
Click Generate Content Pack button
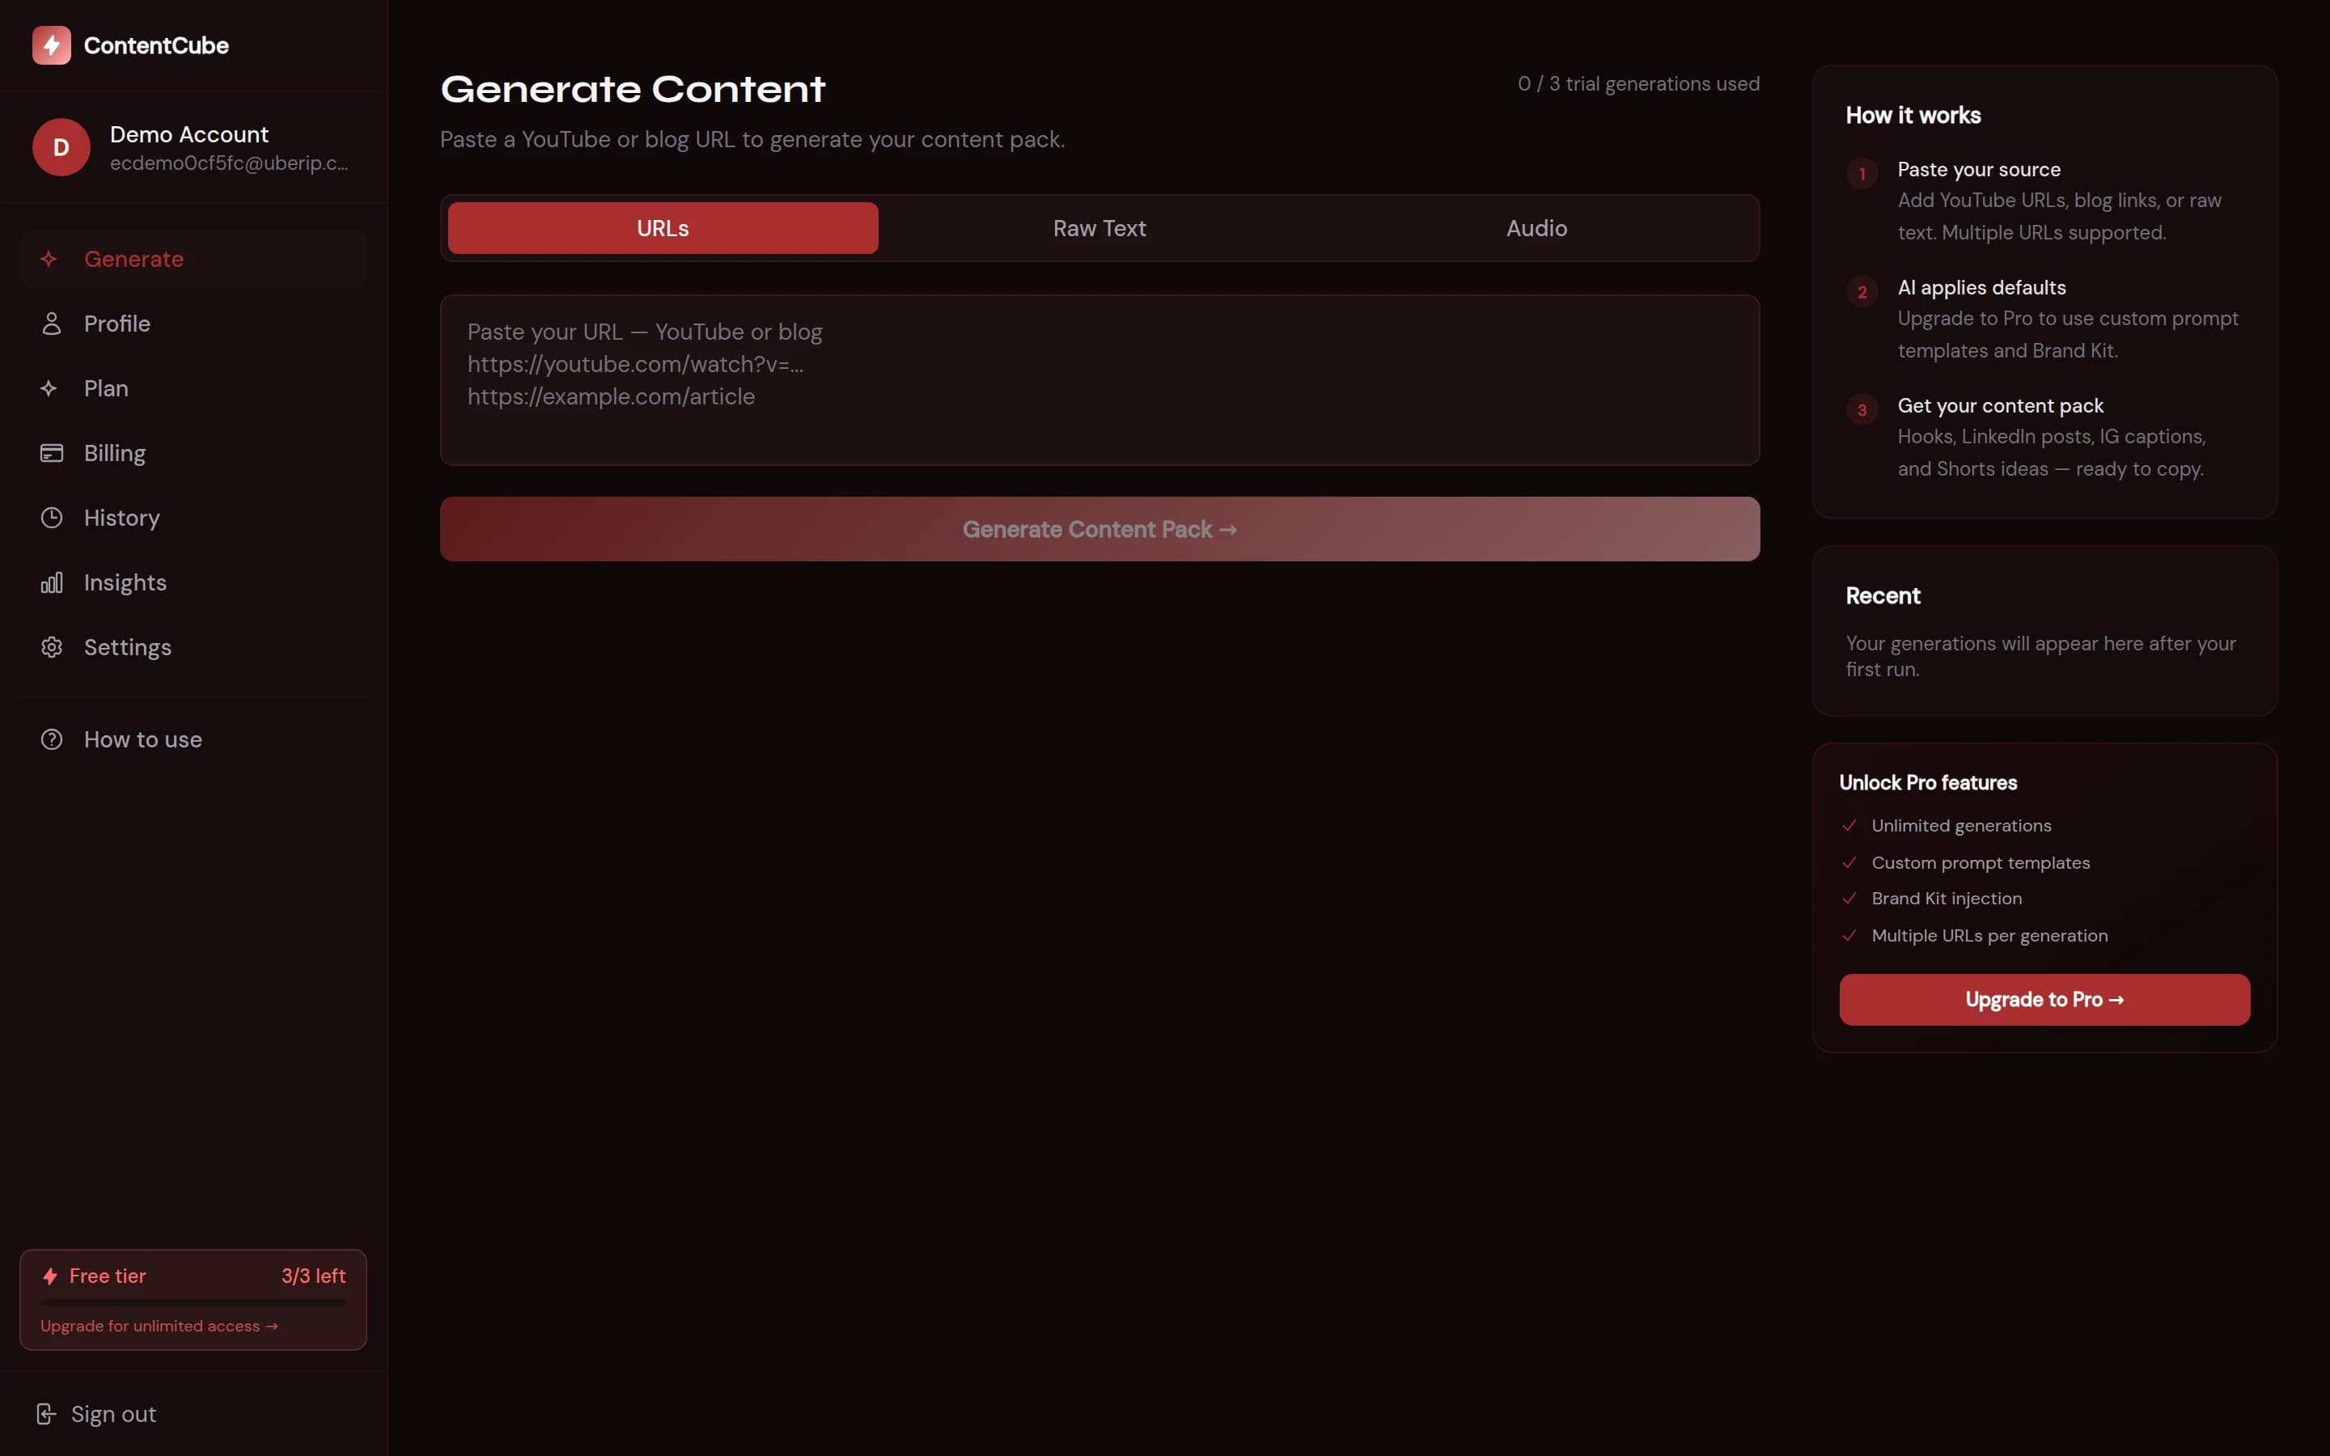click(x=1099, y=529)
